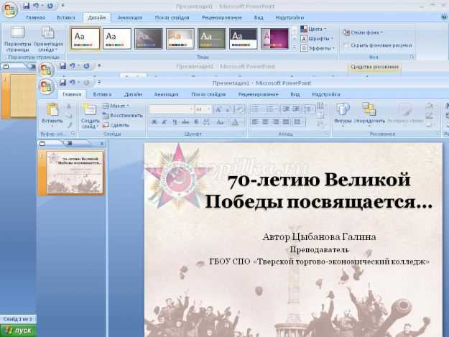Select slide 1 thumbnail in the front window's pane
The width and height of the screenshot is (449, 337).
coord(75,172)
